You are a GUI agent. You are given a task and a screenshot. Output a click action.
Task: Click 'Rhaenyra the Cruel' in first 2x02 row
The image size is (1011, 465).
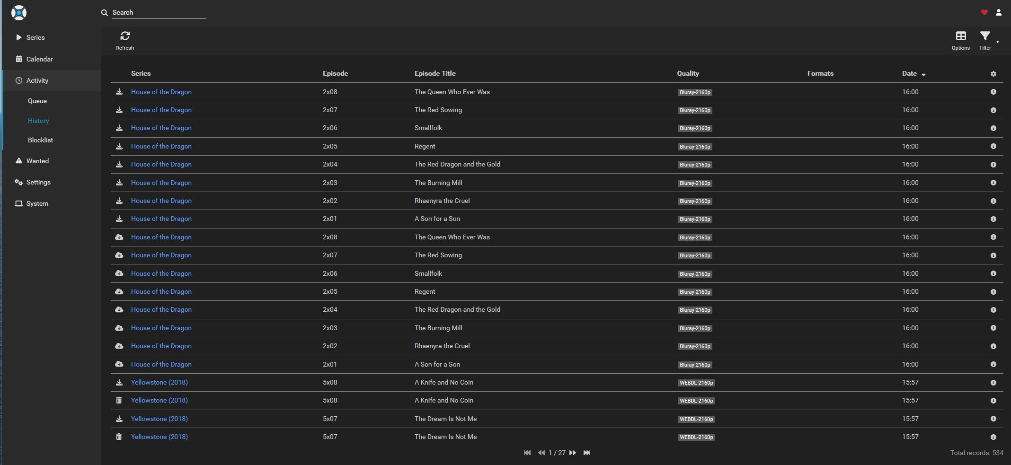point(442,201)
